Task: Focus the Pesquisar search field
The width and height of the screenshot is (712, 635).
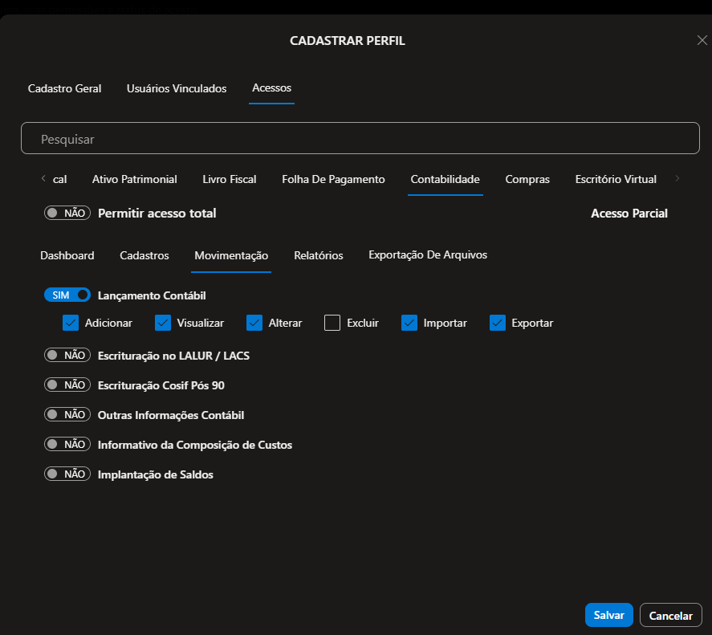Action: [x=360, y=139]
